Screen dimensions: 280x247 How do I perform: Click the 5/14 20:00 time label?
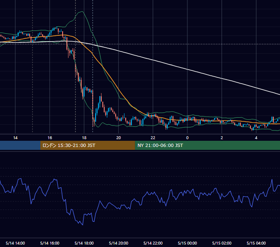(x=119, y=243)
